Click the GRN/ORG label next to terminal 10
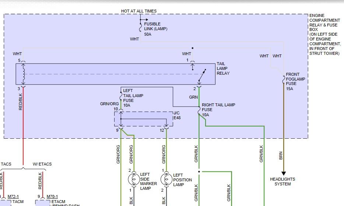Image resolution: width=344 pixels, height=206 pixels. 109,104
